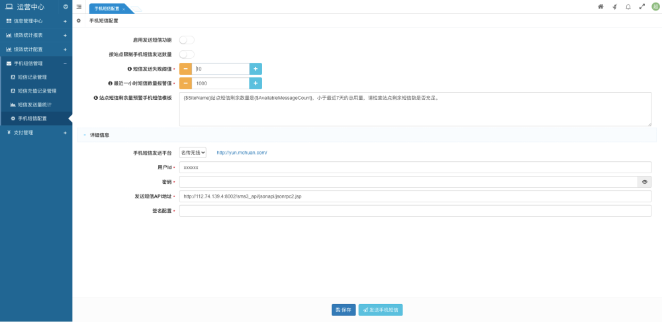Image resolution: width=662 pixels, height=322 pixels.
Task: Toggle the sidebar menu collapse icon
Action: point(79,7)
